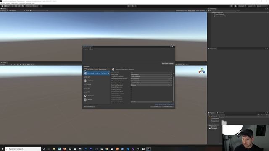Open the Build Type dropdown

pyautogui.click(x=151, y=75)
